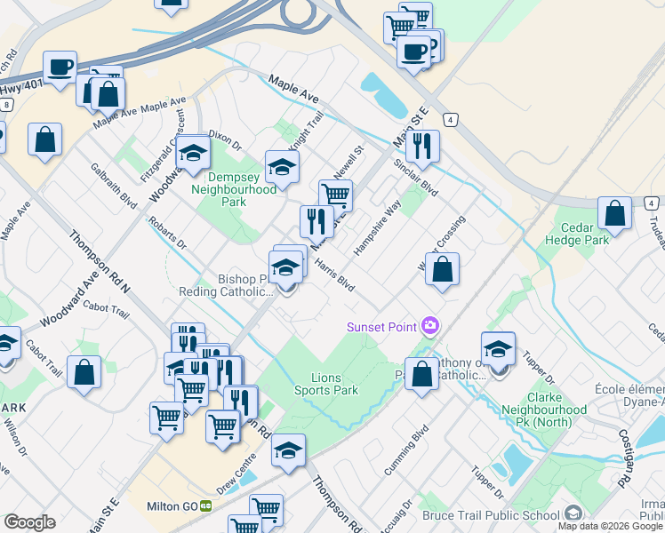This screenshot has height=533, width=665.
Task: Open the school marker near Knight Trail
Action: point(282,168)
